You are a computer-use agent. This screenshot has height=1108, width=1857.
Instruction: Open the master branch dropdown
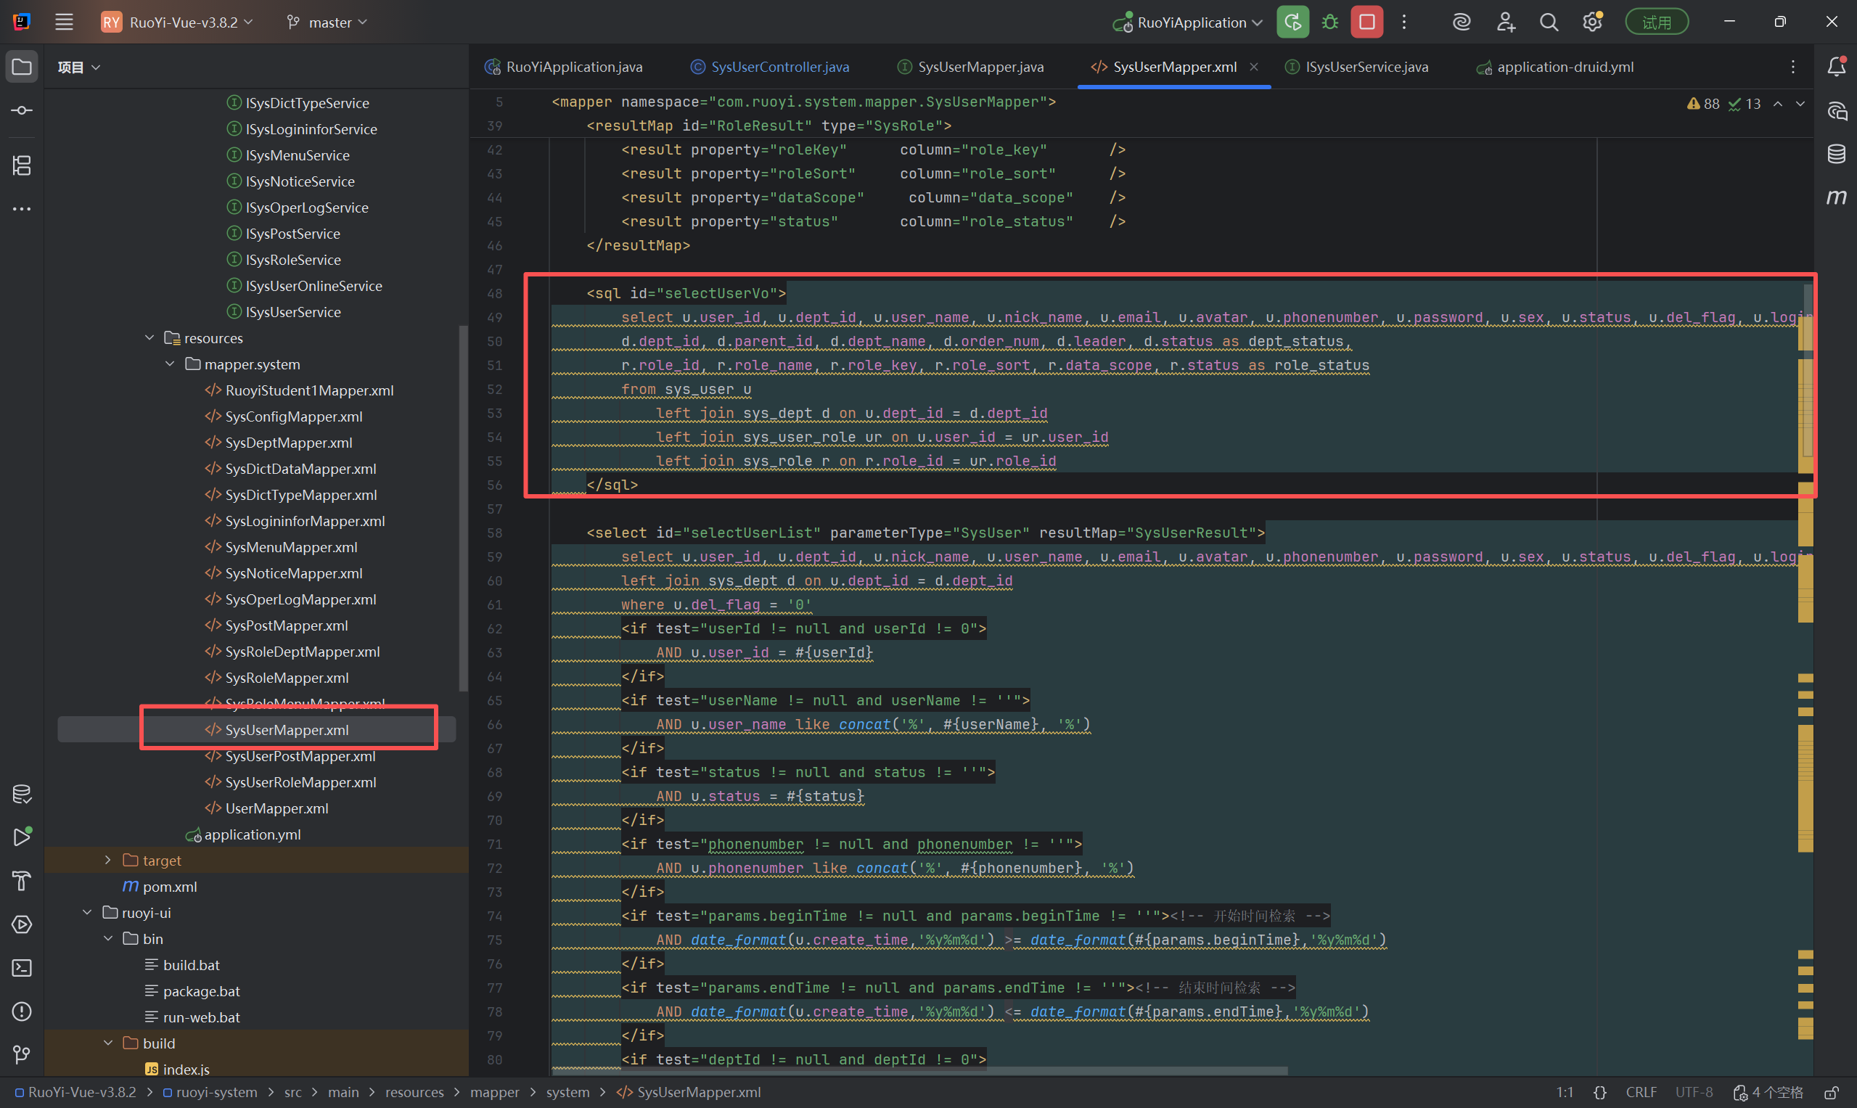329,22
